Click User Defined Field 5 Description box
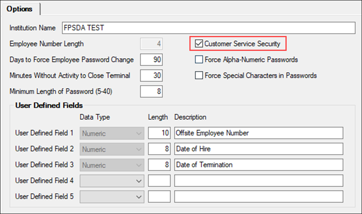The width and height of the screenshot is (362, 214). point(259,196)
